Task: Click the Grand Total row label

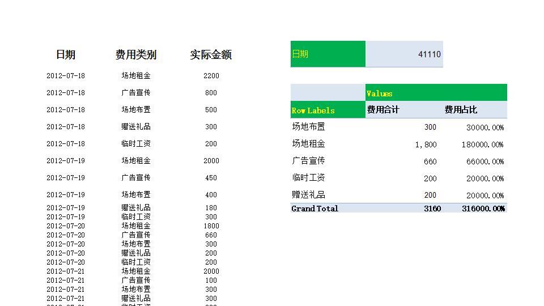Action: click(314, 209)
